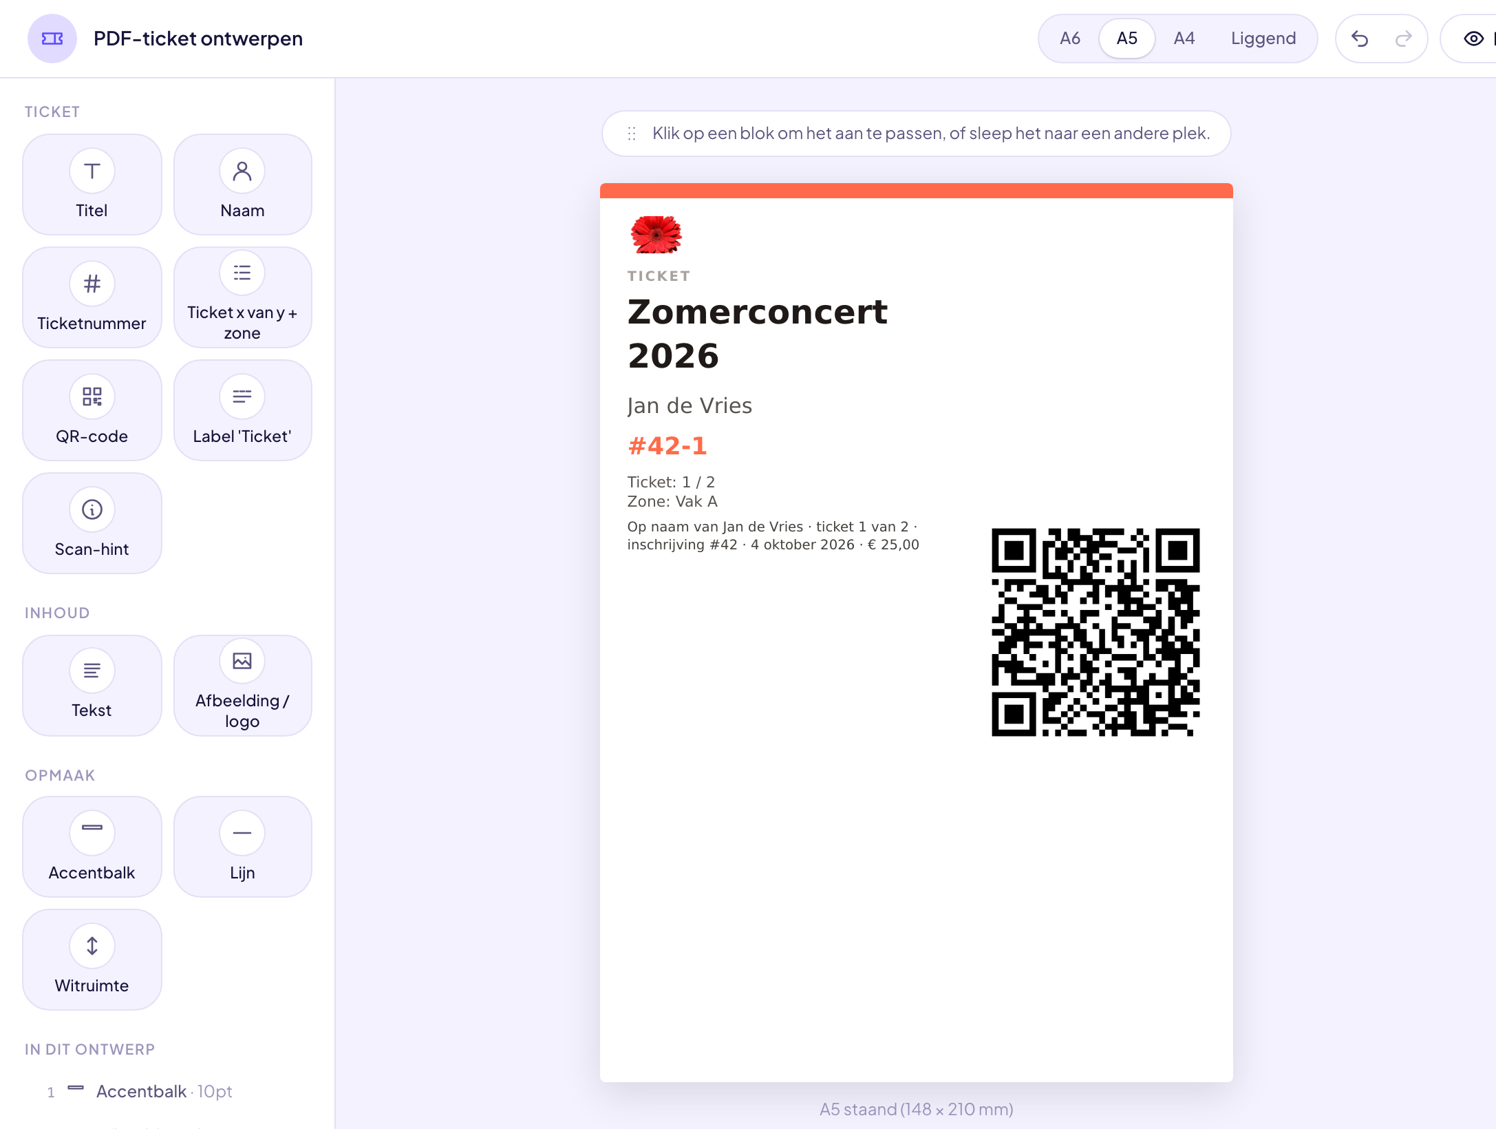The height and width of the screenshot is (1129, 1496).
Task: Add the Ticketnummer block
Action: tap(92, 297)
